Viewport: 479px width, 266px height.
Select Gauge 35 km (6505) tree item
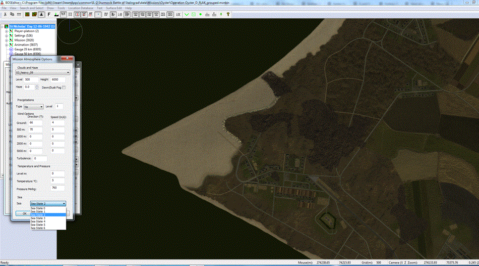[27, 49]
